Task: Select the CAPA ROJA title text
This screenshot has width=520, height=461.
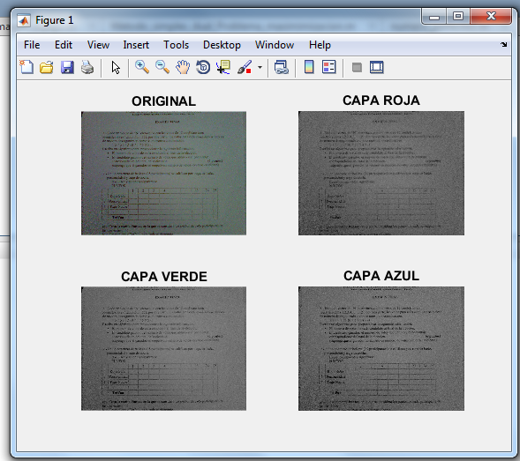Action: pyautogui.click(x=381, y=100)
